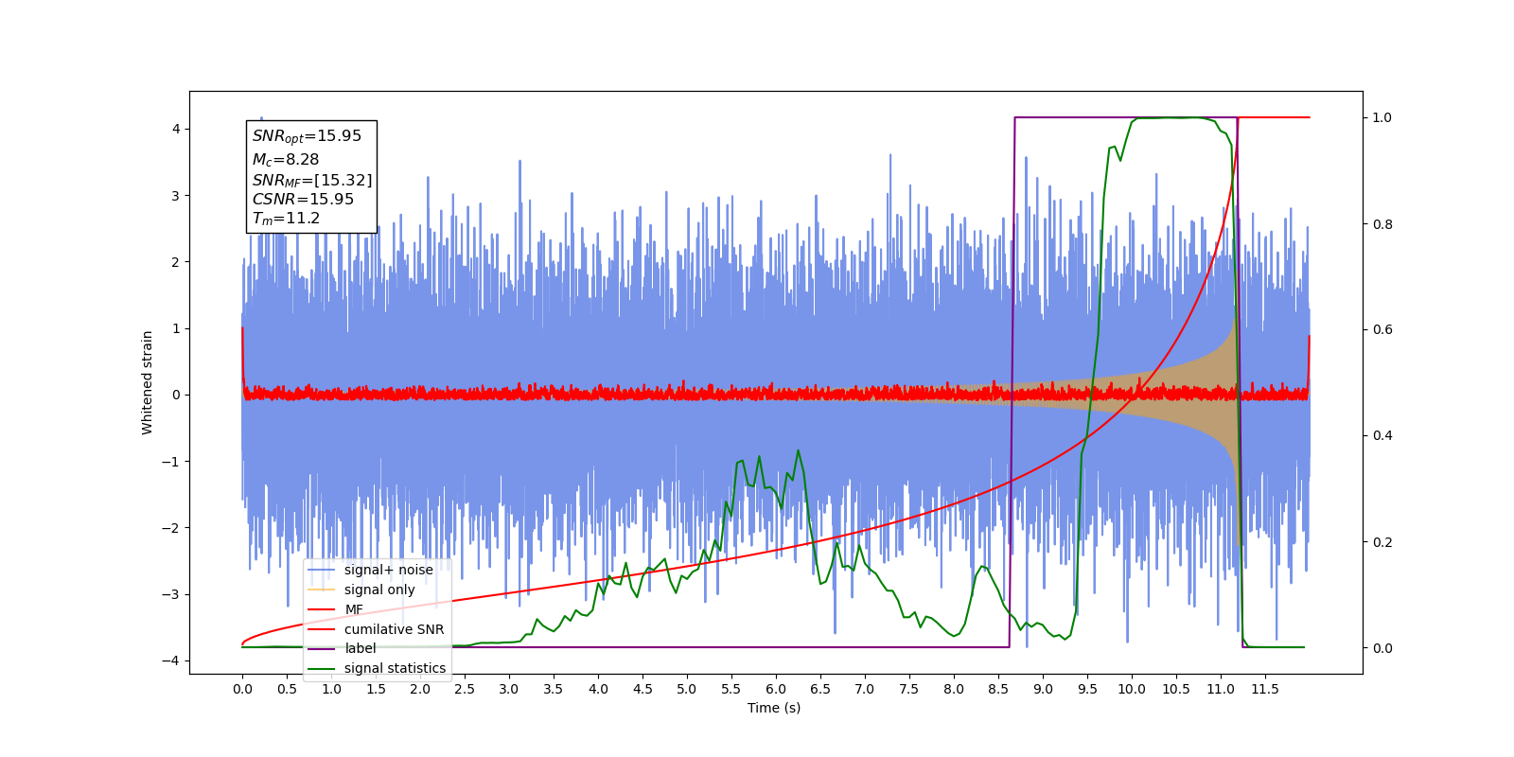Click the 3.5 tick on time axis
This screenshot has height=757, width=1514.
(x=554, y=689)
